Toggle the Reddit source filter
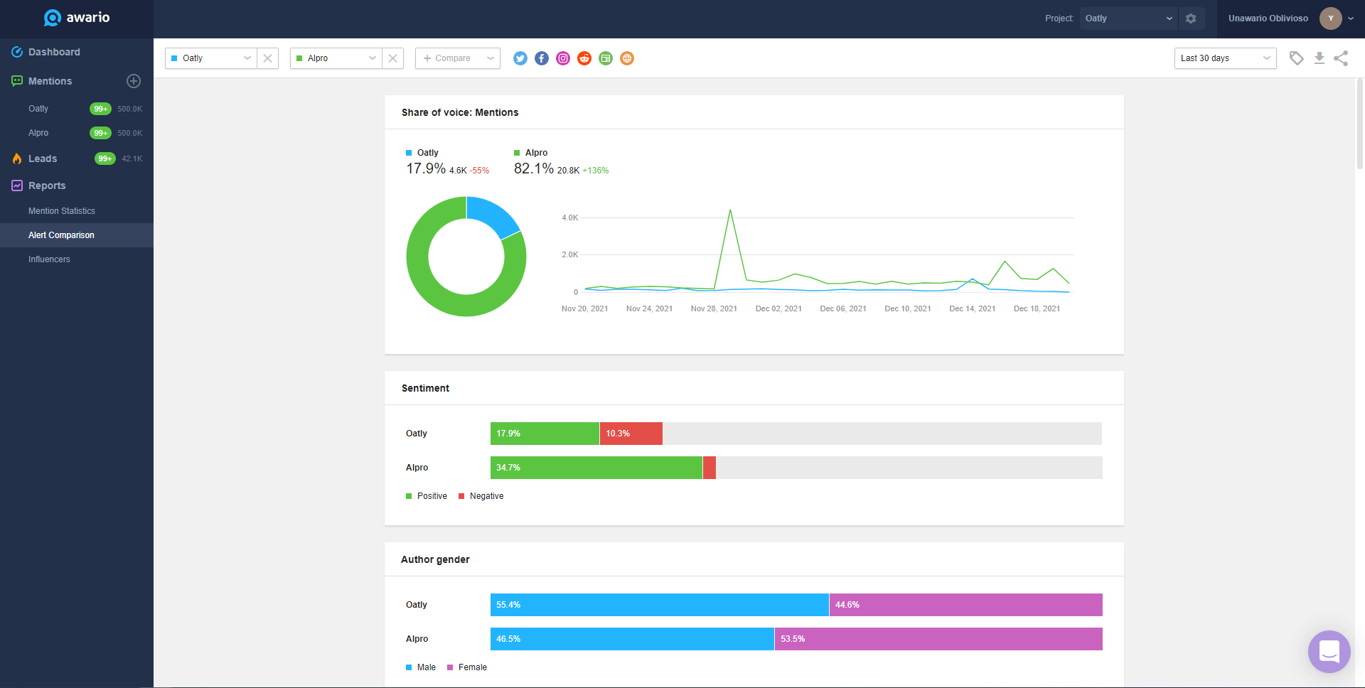1365x688 pixels. point(584,58)
